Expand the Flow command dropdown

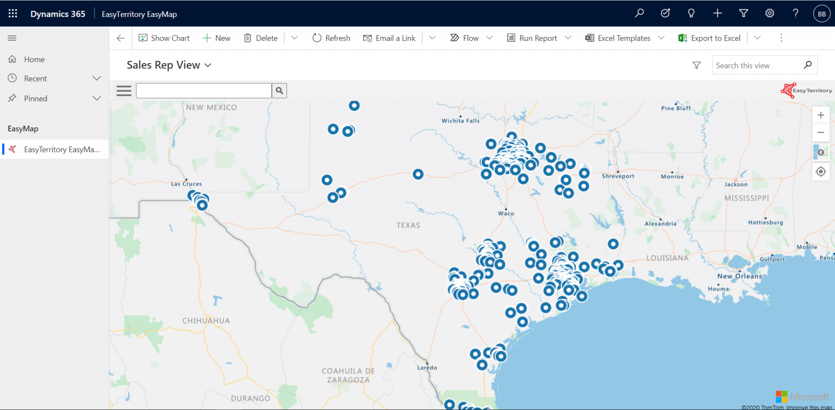pyautogui.click(x=489, y=38)
